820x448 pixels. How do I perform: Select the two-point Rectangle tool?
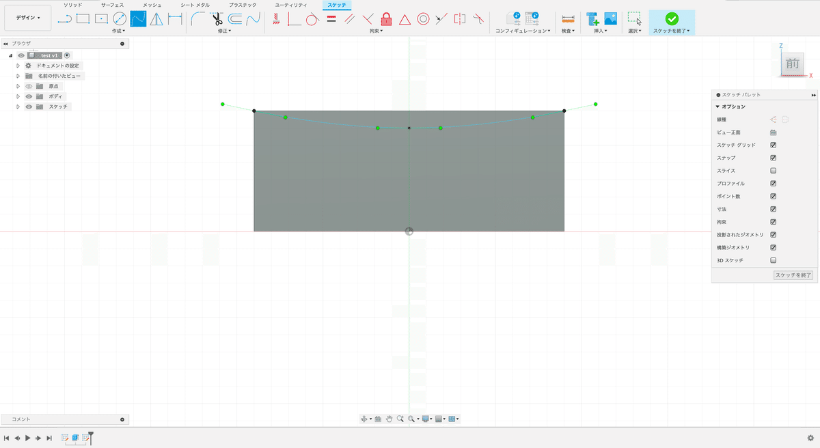click(x=83, y=19)
